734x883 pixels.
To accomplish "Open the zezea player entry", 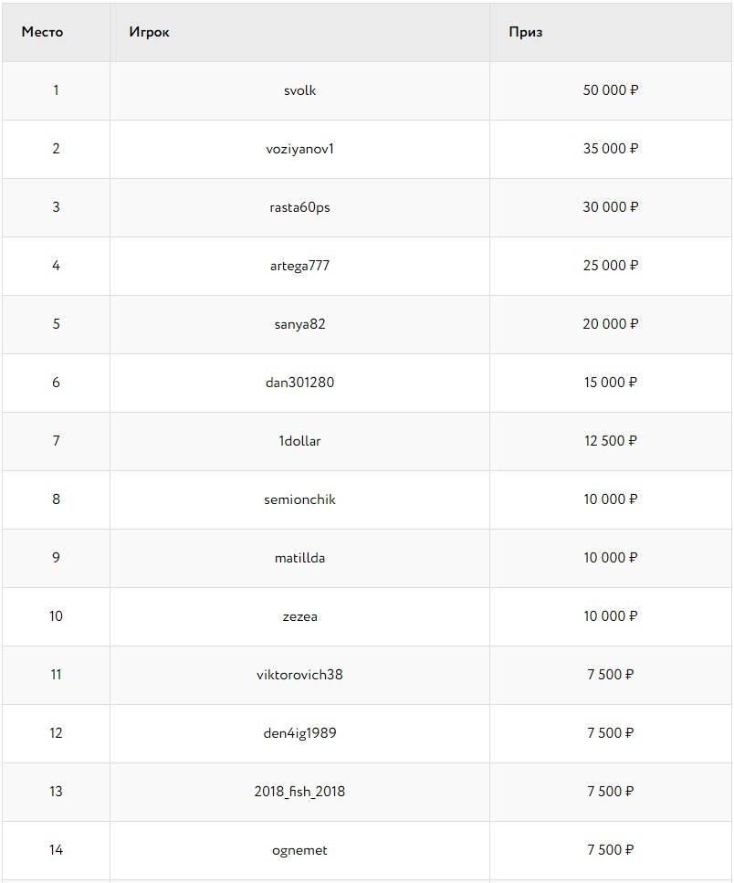I will [x=299, y=616].
